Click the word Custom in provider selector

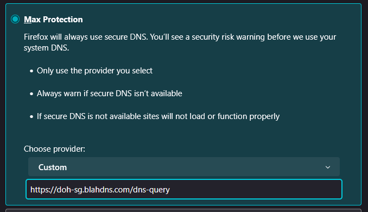click(x=53, y=167)
